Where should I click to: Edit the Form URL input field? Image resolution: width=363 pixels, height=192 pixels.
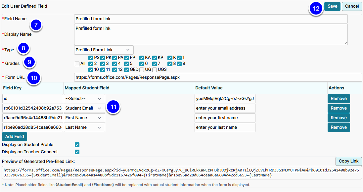(218, 77)
